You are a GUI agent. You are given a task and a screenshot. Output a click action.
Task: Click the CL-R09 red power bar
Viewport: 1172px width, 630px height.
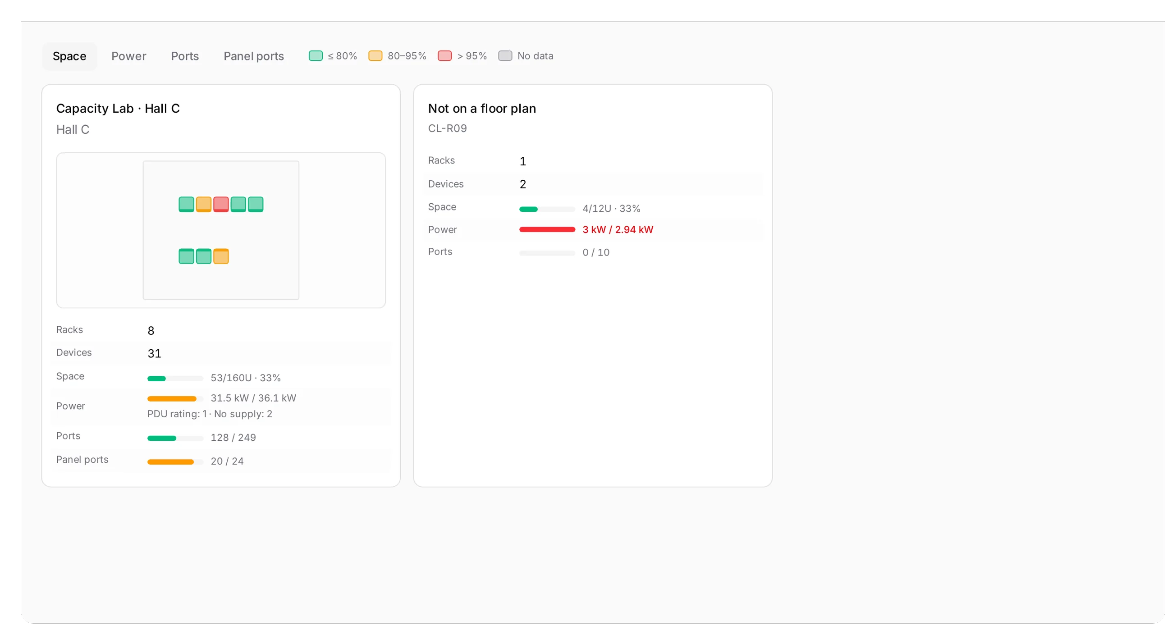(x=547, y=229)
